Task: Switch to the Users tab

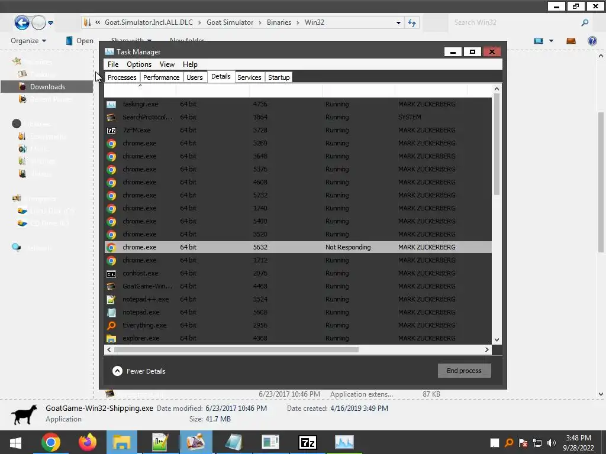Action: tap(194, 77)
